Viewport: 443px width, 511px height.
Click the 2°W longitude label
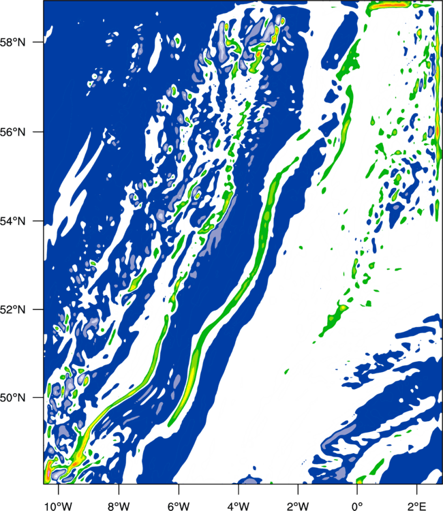tap(298, 506)
